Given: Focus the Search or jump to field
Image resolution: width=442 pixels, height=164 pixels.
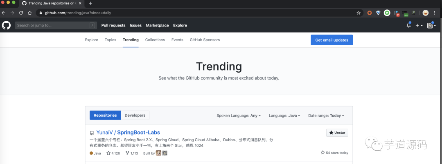Looking at the screenshot, I should pos(56,25).
